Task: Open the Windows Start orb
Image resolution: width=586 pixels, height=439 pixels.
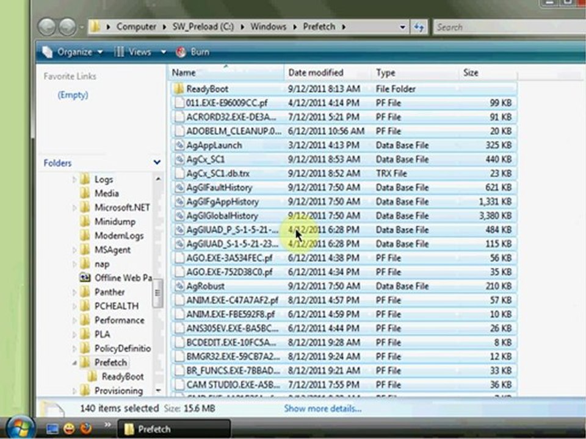Action: coord(21,428)
